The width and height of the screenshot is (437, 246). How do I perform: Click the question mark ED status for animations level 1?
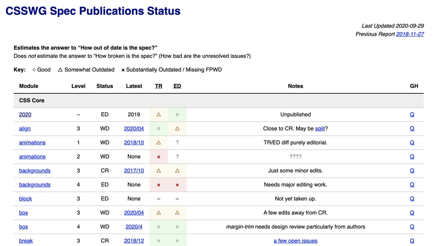pyautogui.click(x=177, y=142)
